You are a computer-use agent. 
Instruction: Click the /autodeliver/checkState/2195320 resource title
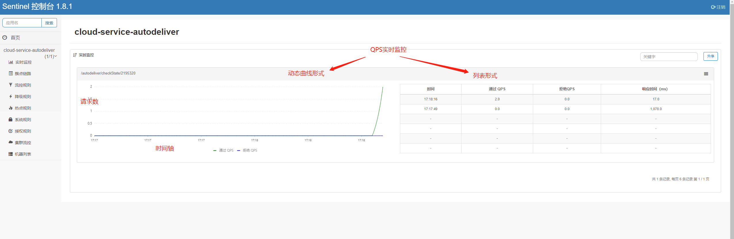[108, 73]
